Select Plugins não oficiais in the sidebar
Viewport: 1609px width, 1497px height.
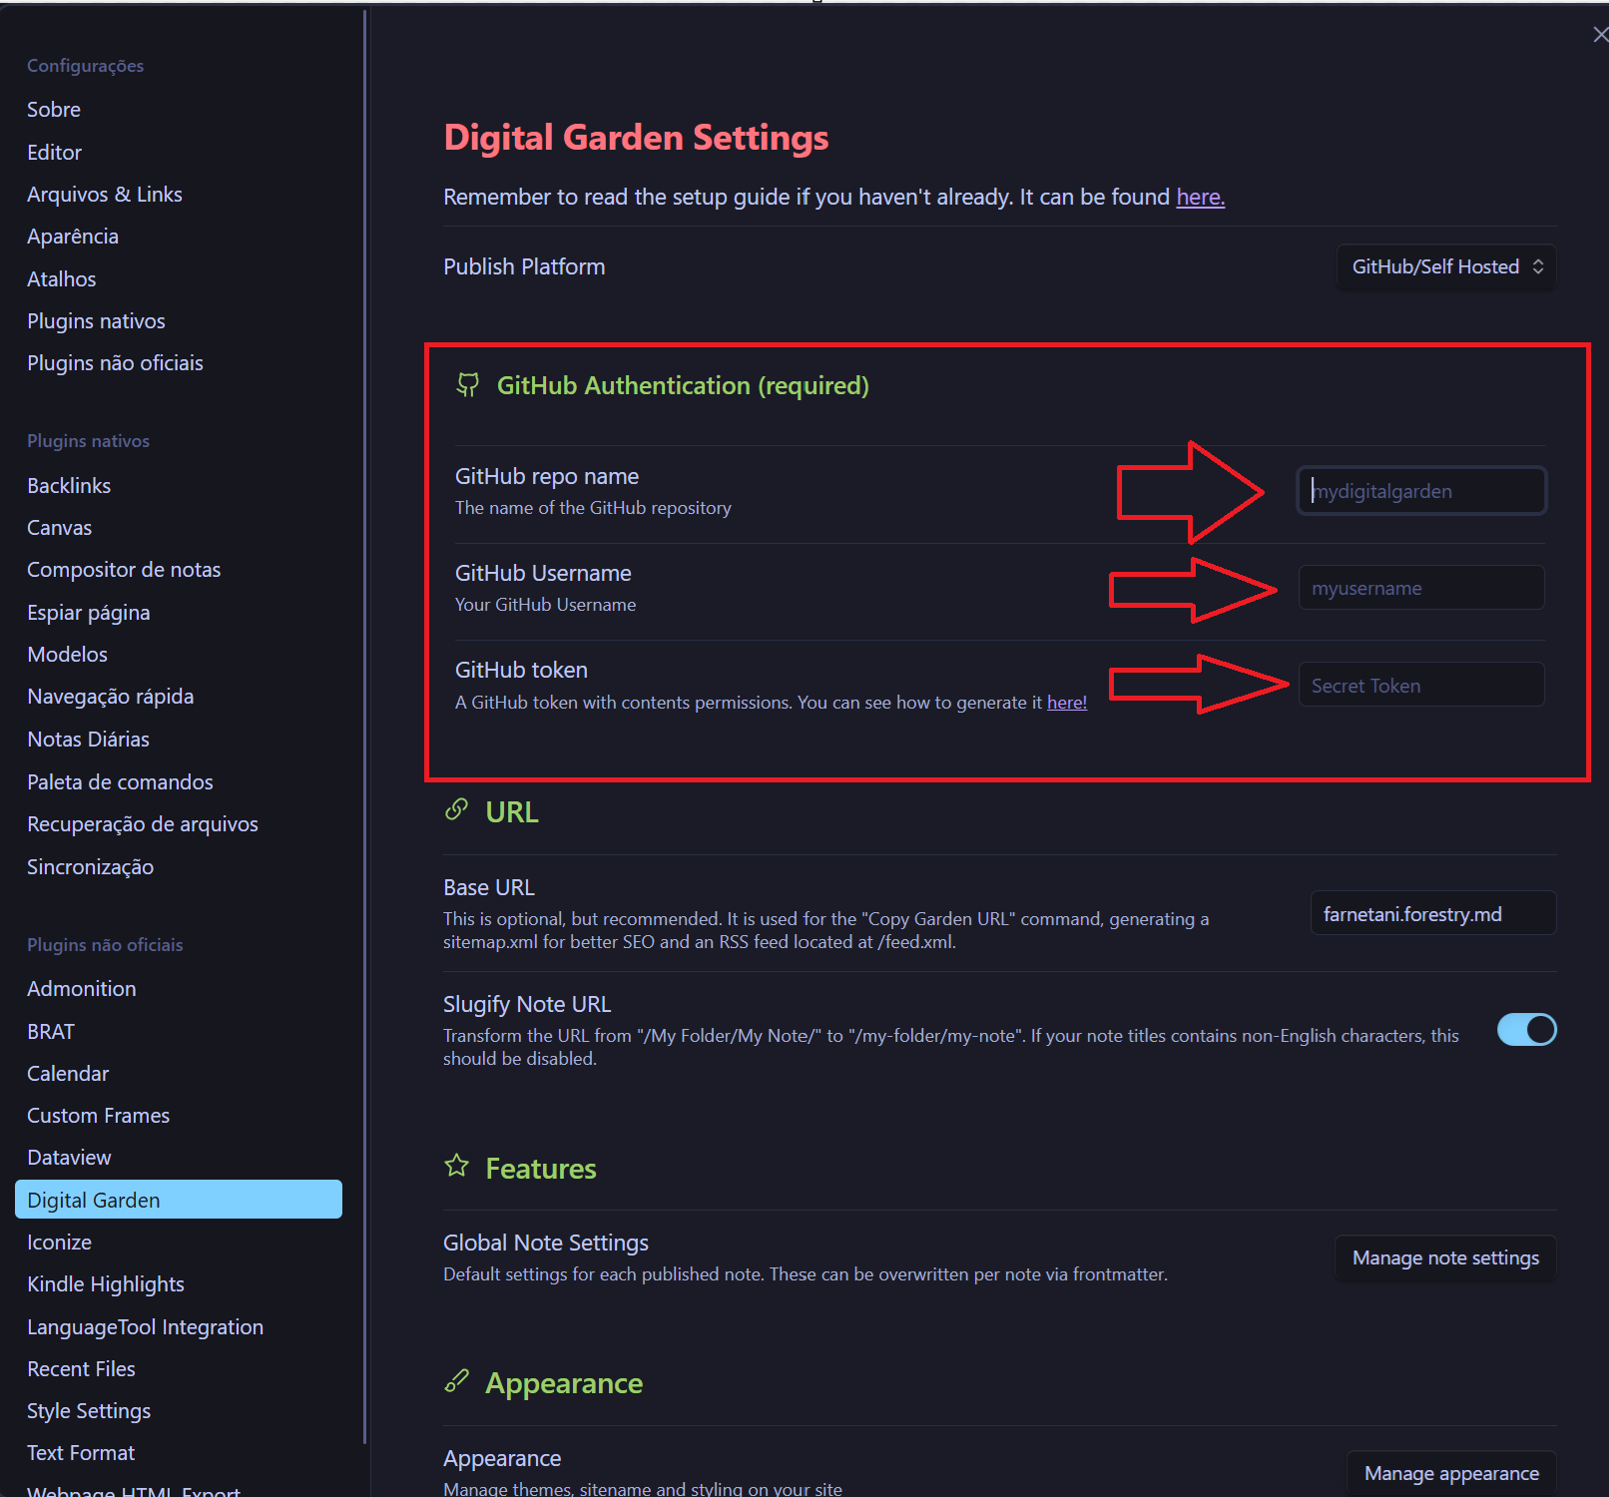click(x=115, y=363)
